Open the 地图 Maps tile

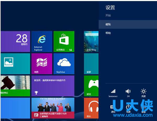(x=42, y=64)
